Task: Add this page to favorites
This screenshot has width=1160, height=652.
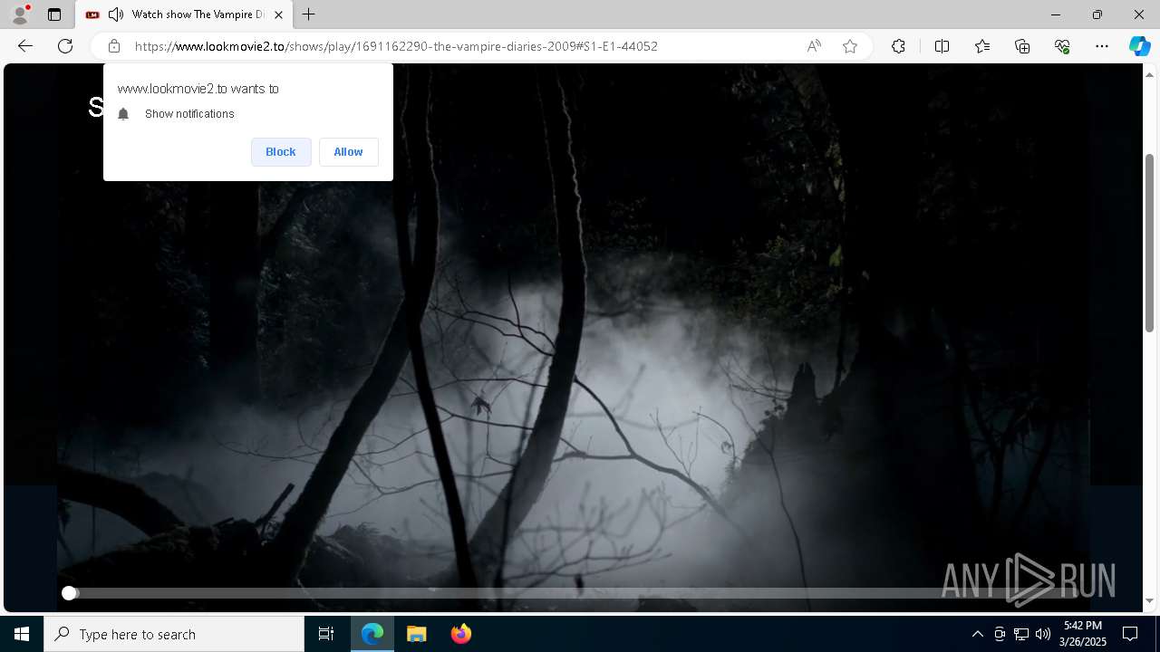Action: (850, 46)
